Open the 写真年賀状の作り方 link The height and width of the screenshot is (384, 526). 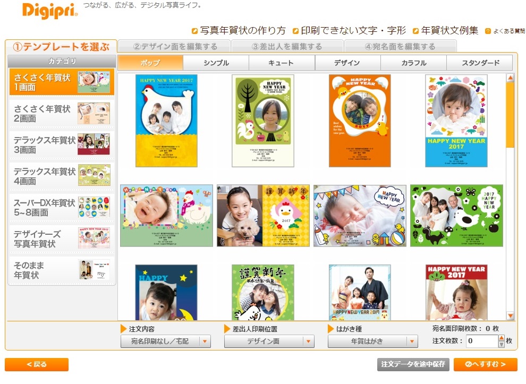tap(239, 30)
